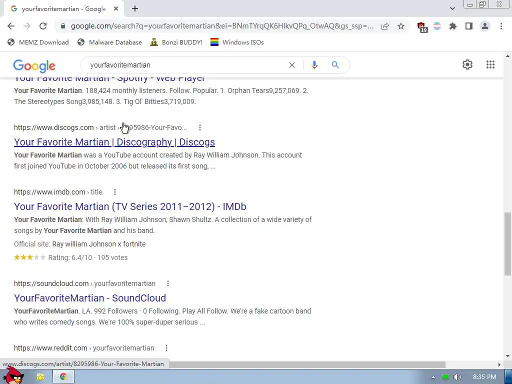512x384 pixels.
Task: Reload the page with the refresh icon
Action: [43, 26]
